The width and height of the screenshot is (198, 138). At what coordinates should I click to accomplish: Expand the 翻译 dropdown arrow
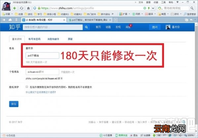[155, 14]
